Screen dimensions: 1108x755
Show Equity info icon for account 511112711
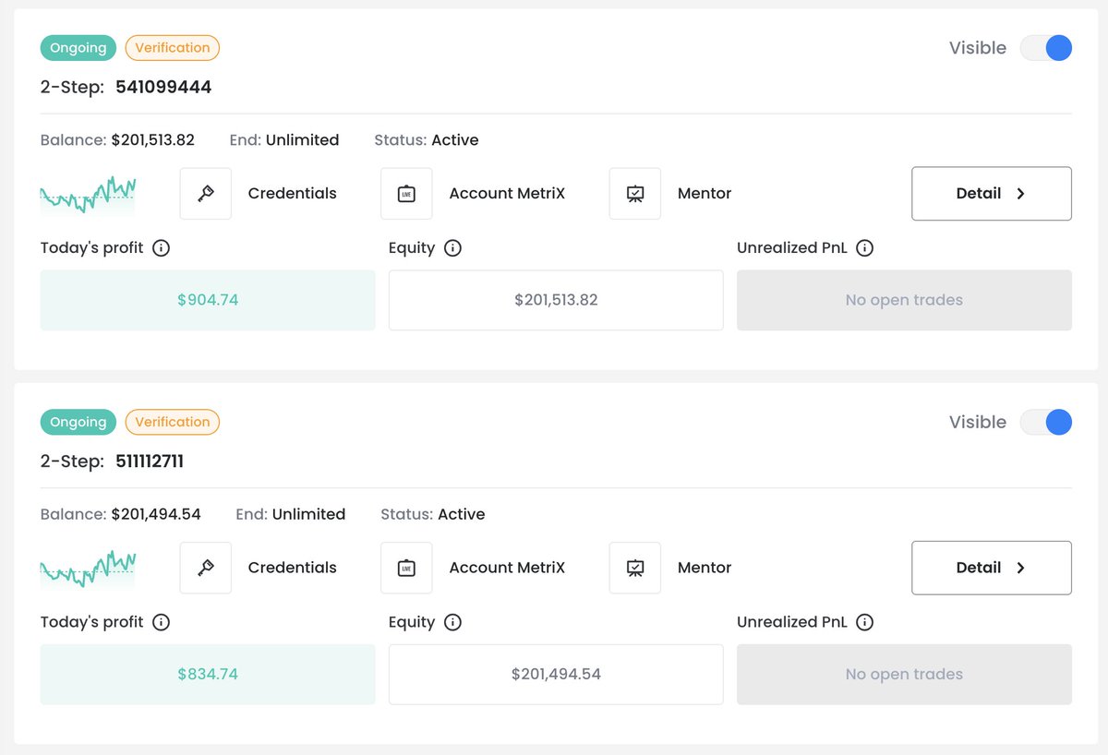tap(452, 622)
